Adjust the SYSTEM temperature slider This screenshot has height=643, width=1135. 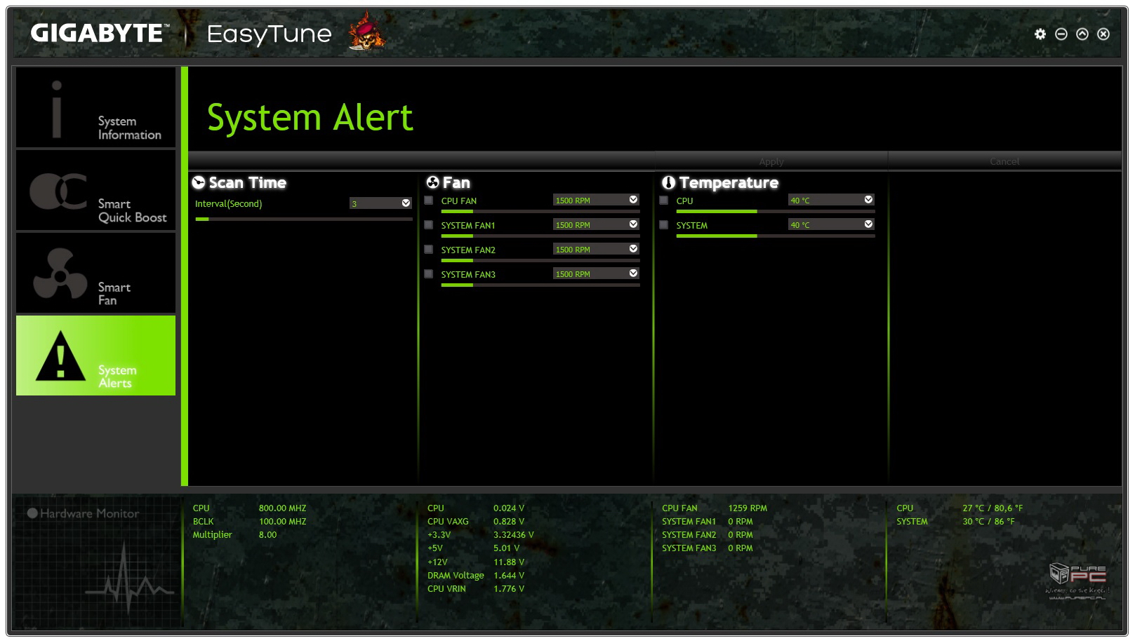point(776,236)
